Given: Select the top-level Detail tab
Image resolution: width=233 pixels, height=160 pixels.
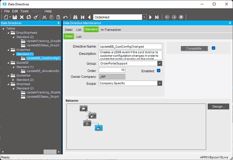Looking at the screenshot, I should tap(69, 30).
